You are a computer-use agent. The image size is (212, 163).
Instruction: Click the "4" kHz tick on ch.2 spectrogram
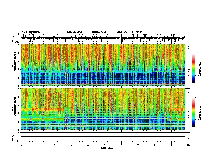(18, 113)
